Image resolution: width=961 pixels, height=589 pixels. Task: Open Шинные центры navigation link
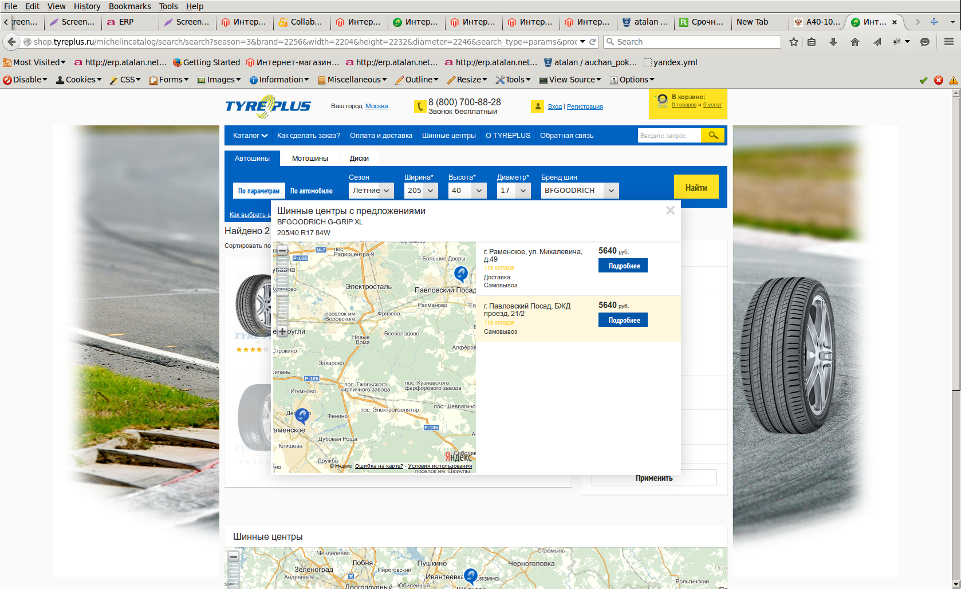(x=449, y=136)
